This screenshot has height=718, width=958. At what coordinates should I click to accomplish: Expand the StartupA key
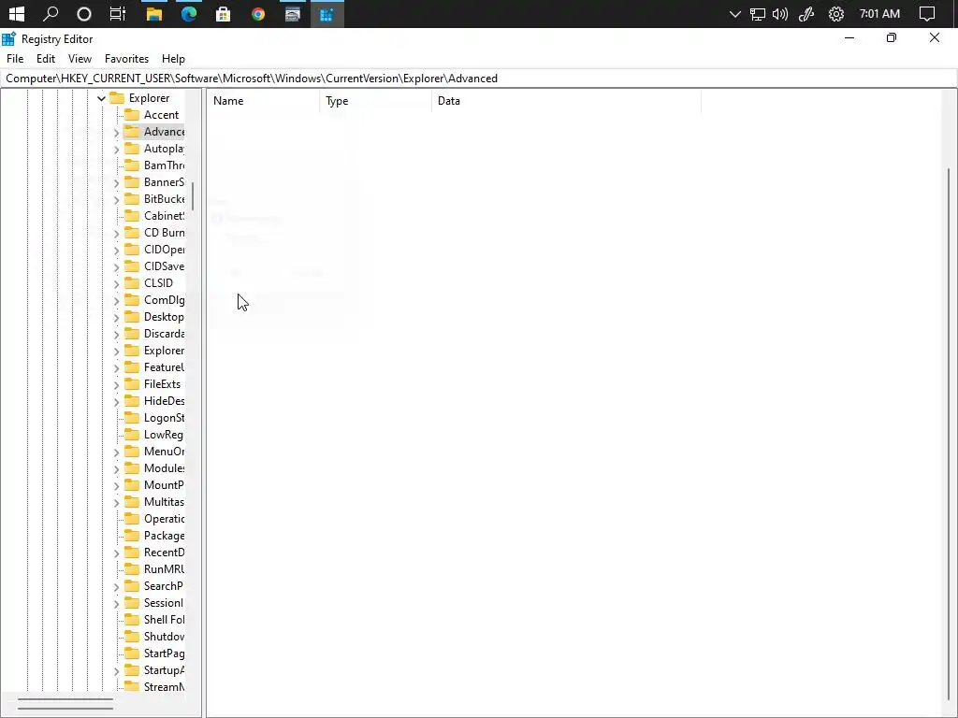116,671
